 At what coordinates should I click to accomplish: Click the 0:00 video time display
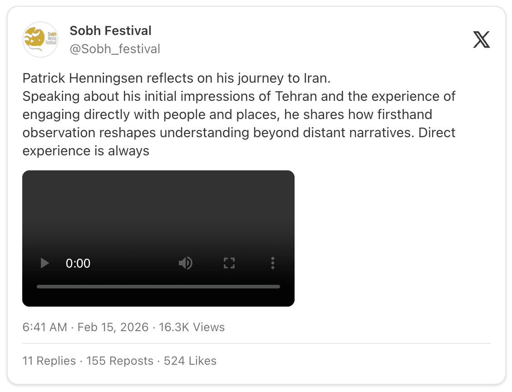coord(78,263)
